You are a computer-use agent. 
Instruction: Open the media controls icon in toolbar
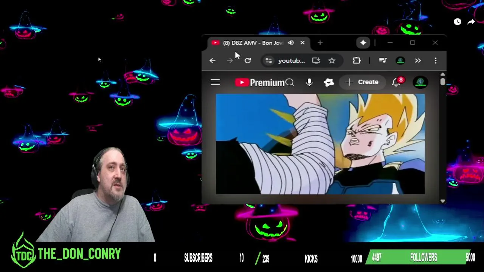coord(383,60)
